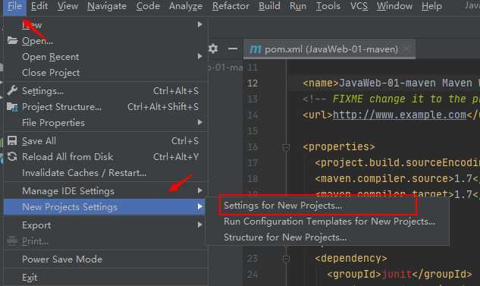Select Reload All from Disk entry
This screenshot has width=480, height=286.
coord(105,157)
